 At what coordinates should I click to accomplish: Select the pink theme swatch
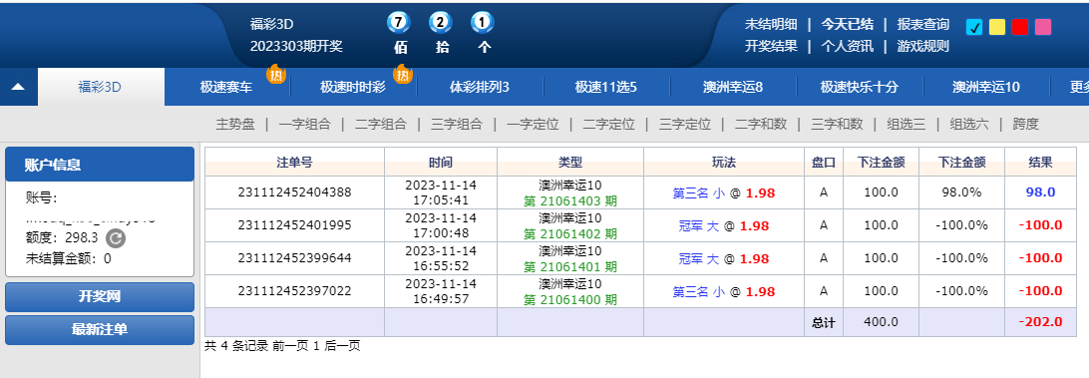pyautogui.click(x=1043, y=27)
